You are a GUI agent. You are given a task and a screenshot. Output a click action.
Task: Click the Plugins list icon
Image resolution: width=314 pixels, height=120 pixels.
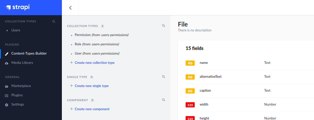click(7, 95)
